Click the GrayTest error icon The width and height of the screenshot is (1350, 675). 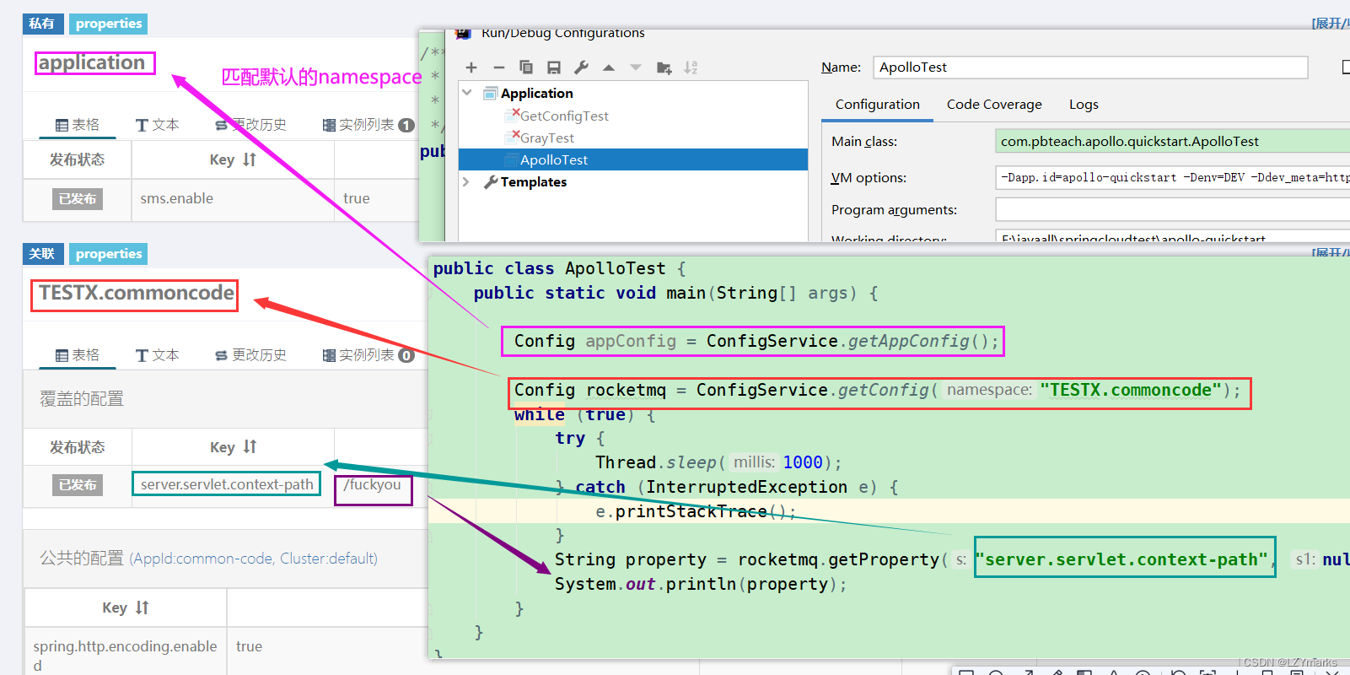(511, 137)
